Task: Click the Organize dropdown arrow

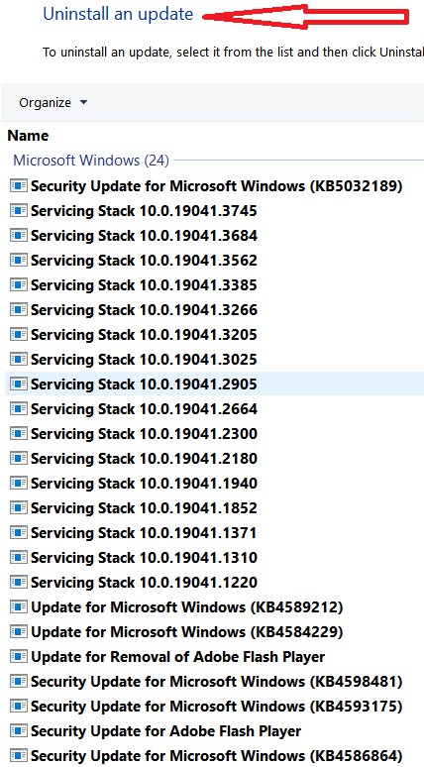Action: [x=83, y=103]
